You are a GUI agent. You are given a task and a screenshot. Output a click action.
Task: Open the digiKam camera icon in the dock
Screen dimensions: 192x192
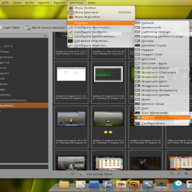(x=161, y=184)
